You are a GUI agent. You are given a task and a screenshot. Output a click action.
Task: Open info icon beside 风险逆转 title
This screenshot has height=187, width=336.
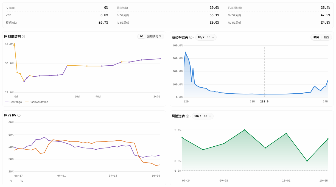[187, 116]
